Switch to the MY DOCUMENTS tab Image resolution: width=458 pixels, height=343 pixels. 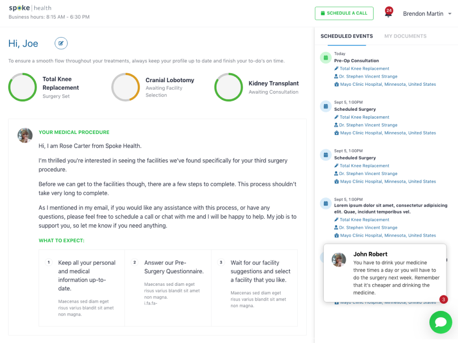pos(405,36)
